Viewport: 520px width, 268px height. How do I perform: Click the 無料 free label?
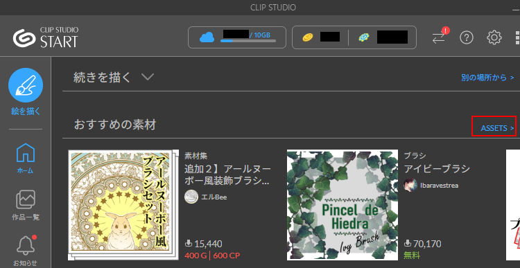(413, 256)
